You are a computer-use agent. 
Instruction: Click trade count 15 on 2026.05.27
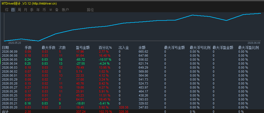click(61, 87)
